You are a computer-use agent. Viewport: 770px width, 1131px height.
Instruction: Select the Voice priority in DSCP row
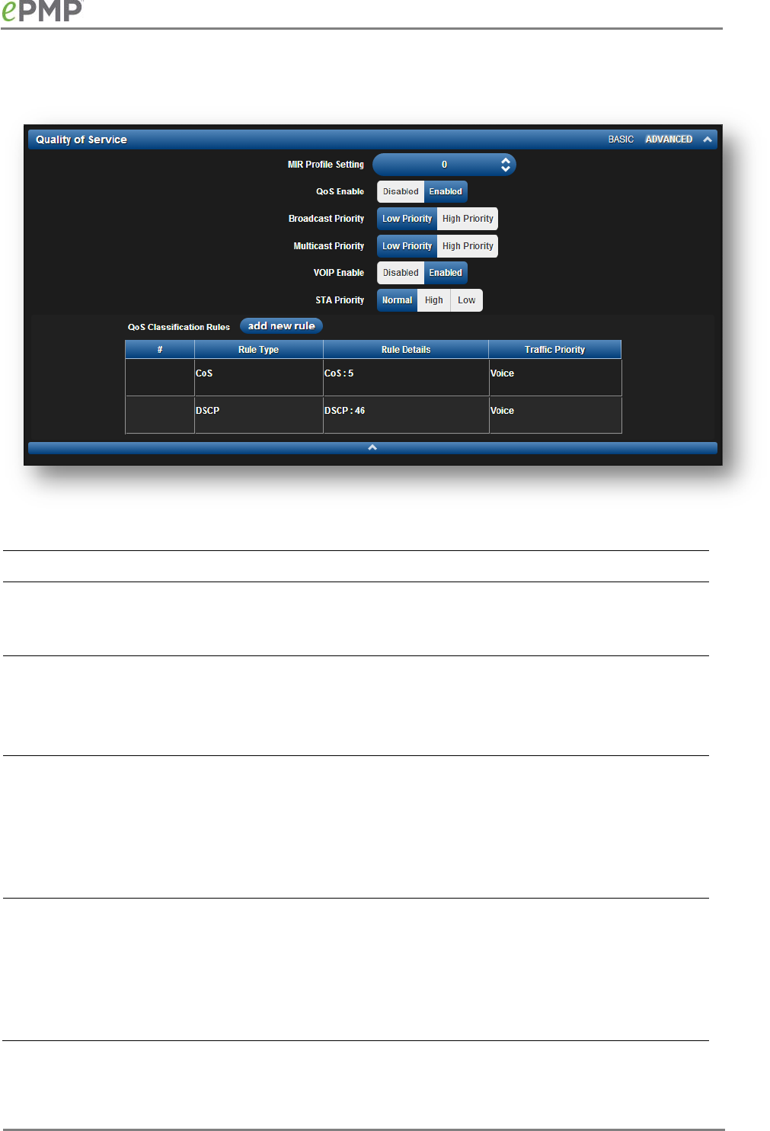[555, 415]
